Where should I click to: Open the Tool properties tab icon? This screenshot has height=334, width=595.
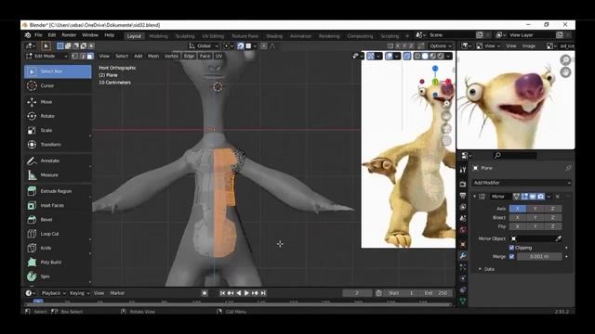point(463,170)
